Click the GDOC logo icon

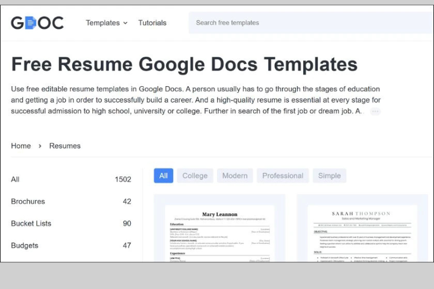click(37, 23)
